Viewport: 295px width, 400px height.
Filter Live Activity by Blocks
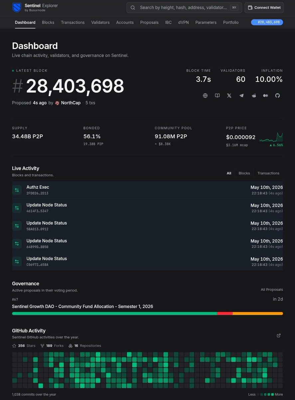244,173
